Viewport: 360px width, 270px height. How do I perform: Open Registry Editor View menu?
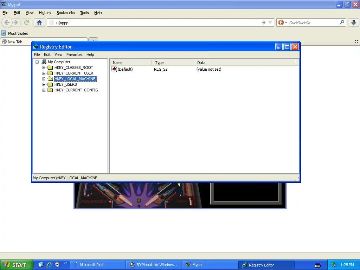click(x=59, y=54)
